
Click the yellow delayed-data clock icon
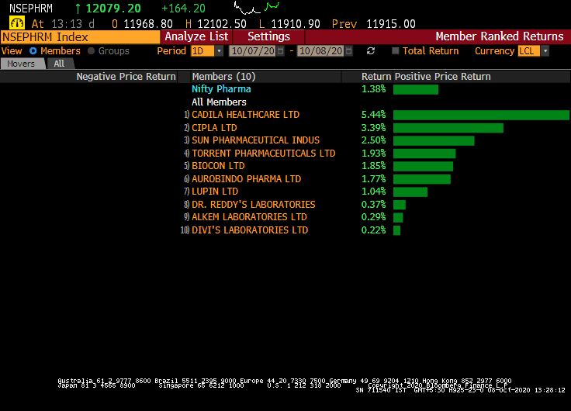16,23
